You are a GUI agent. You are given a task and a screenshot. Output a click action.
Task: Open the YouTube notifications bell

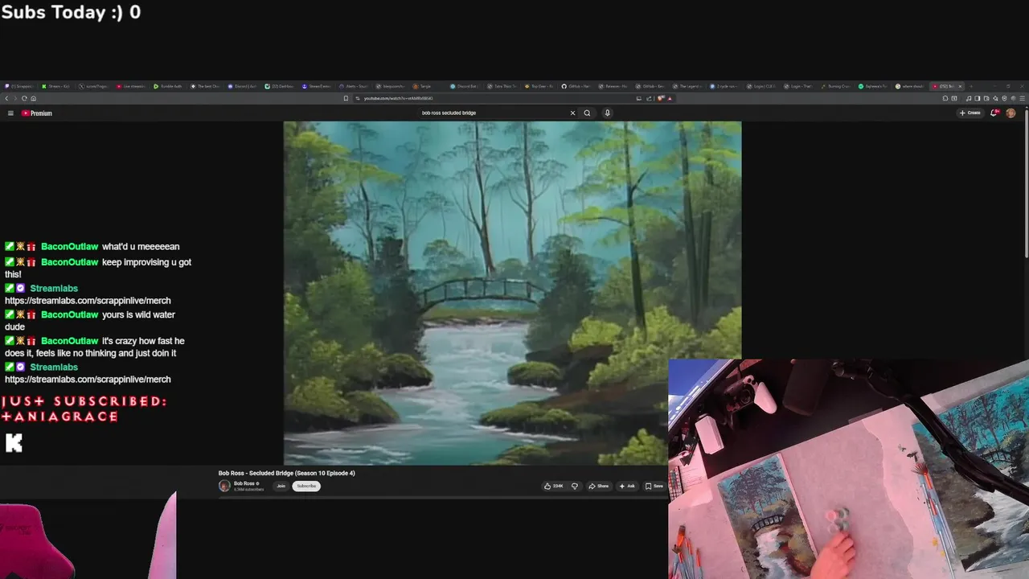[994, 113]
